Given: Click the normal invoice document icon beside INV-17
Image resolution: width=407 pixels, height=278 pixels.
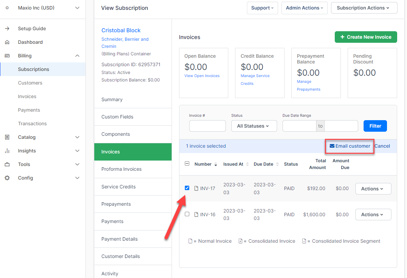Looking at the screenshot, I should tap(196, 188).
